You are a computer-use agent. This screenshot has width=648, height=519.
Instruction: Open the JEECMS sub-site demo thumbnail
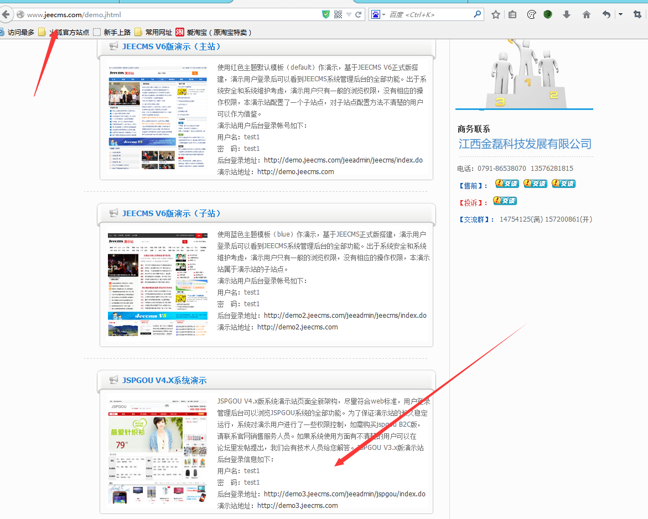[x=158, y=285]
